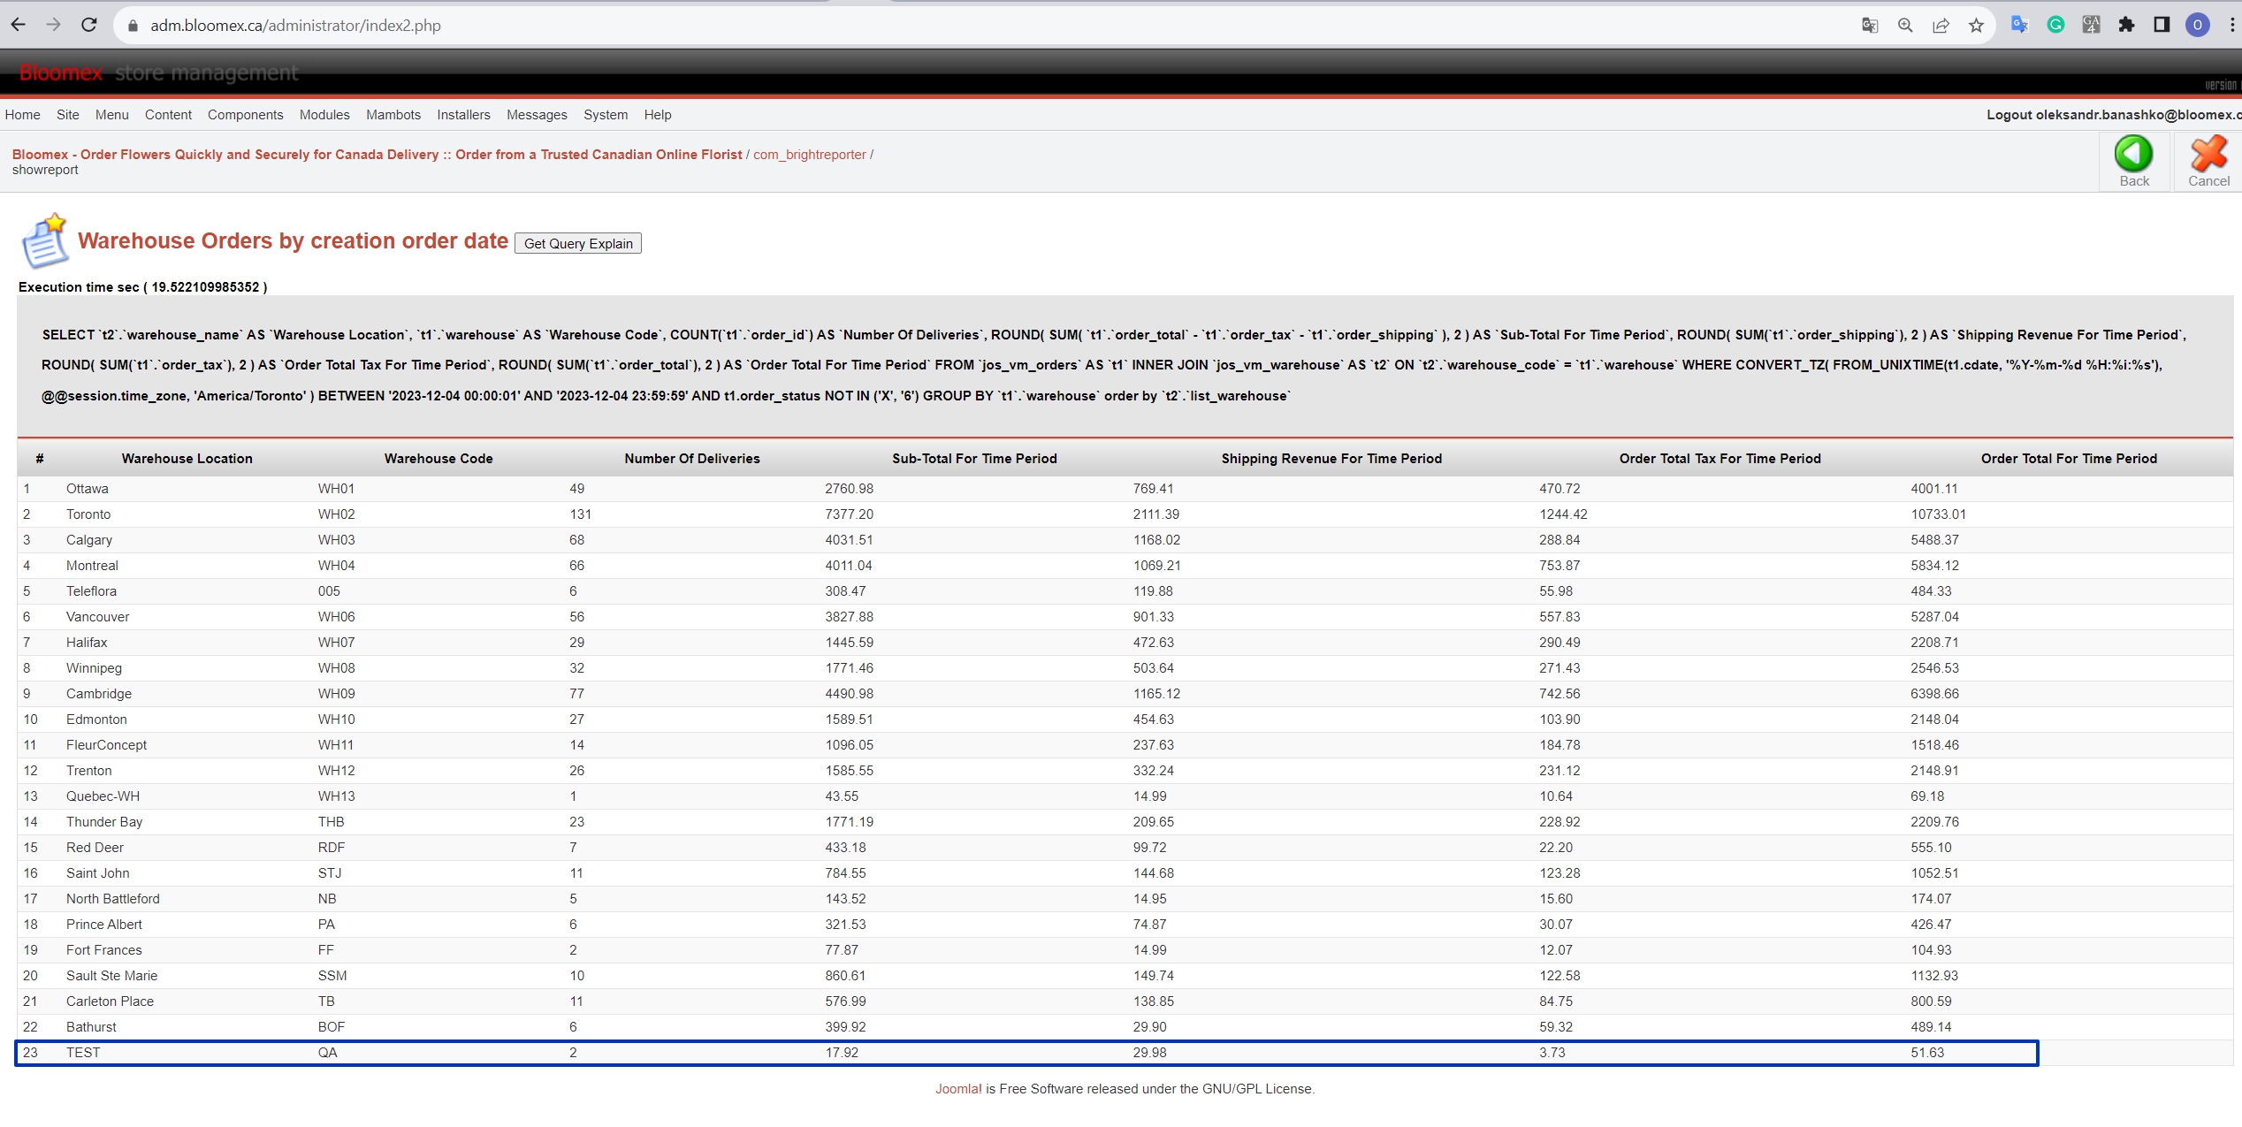Click the Warehouse Location column header
The image size is (2242, 1127).
[187, 459]
